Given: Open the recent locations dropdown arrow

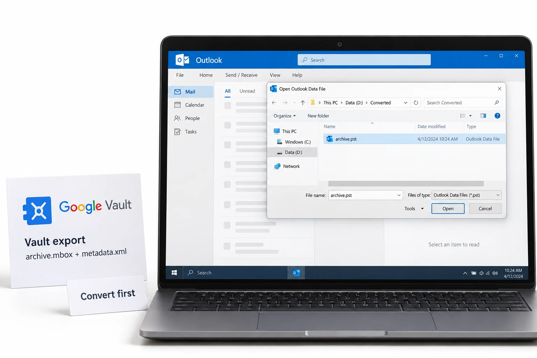Looking at the screenshot, I should [x=294, y=103].
